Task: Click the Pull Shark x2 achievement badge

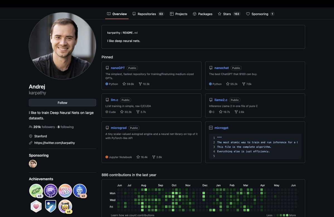Action: 80,191
